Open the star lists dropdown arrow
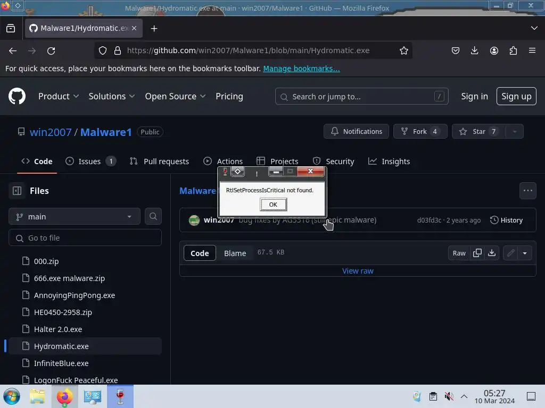Screen dimensions: 545x408 pyautogui.click(x=515, y=131)
